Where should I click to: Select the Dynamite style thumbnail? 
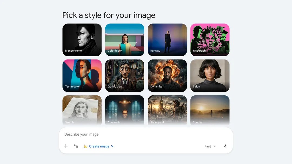[x=167, y=76]
